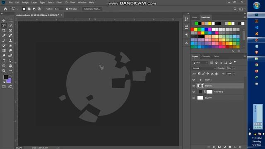Open the Kind filter dropdown

[x=200, y=62]
